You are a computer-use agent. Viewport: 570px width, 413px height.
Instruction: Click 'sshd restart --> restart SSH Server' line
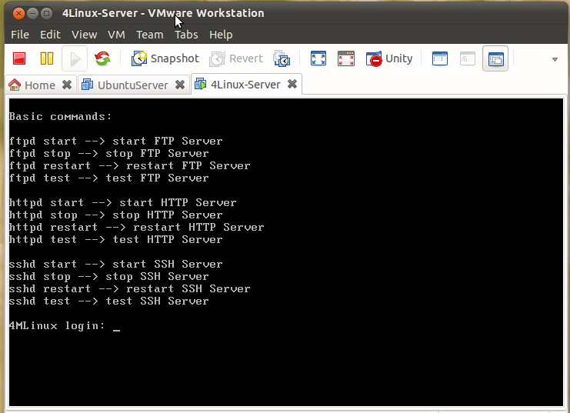point(129,288)
